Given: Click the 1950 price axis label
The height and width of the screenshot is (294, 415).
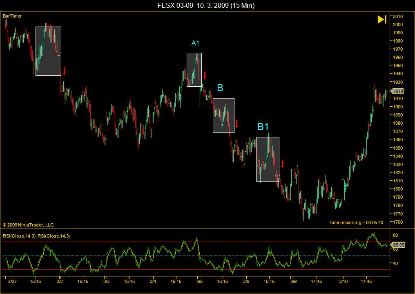Looking at the screenshot, I should pos(398,65).
